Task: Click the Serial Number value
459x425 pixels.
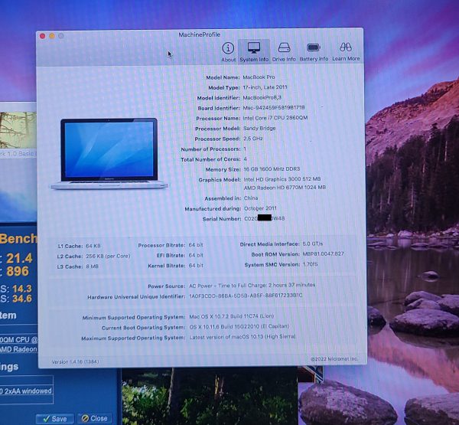Action: tap(264, 218)
